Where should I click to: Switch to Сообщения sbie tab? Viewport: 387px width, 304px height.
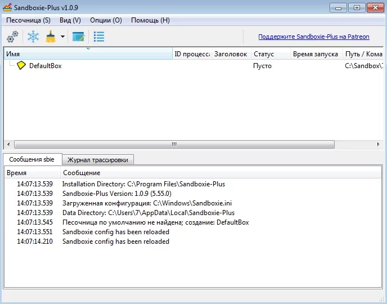point(31,159)
